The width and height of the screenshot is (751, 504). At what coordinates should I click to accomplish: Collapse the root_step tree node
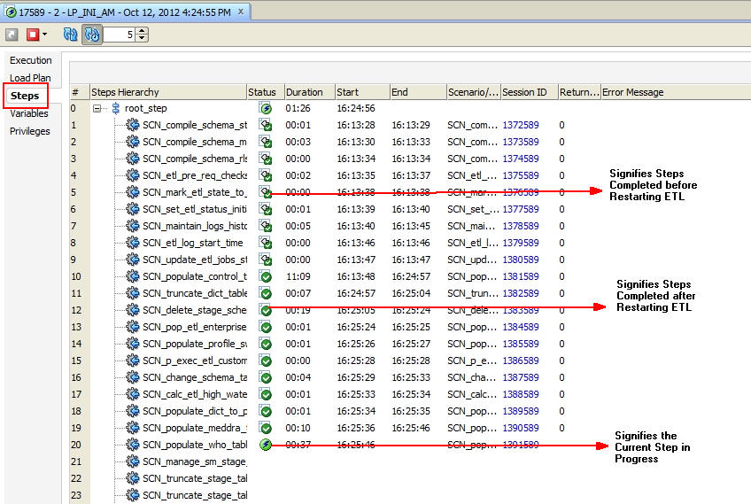pos(97,108)
